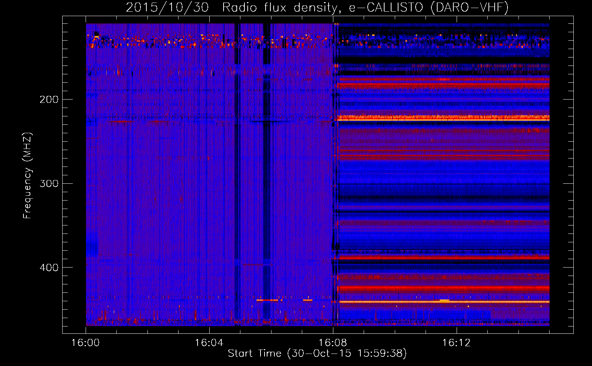
Task: Click the 16:08 time tick label
Action: [x=333, y=343]
